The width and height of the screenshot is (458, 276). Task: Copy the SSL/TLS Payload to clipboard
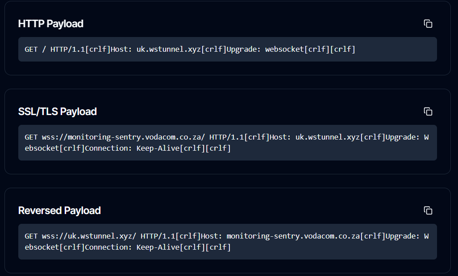[428, 111]
